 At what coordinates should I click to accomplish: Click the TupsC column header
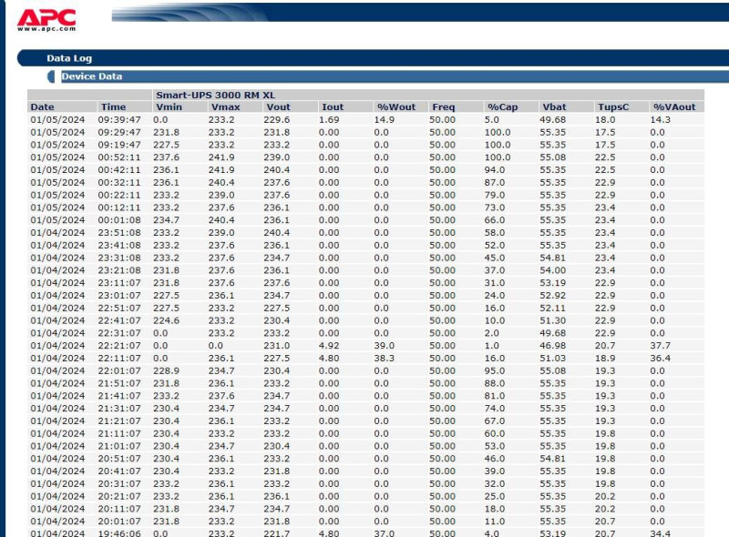pos(613,106)
